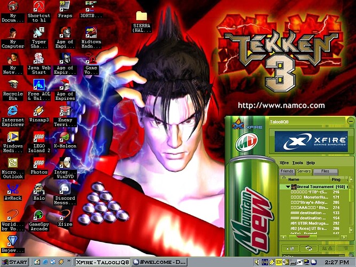Click the Xfire add friend button
Image resolution: width=356 pixels, height=267 pixels.
[x=290, y=248]
